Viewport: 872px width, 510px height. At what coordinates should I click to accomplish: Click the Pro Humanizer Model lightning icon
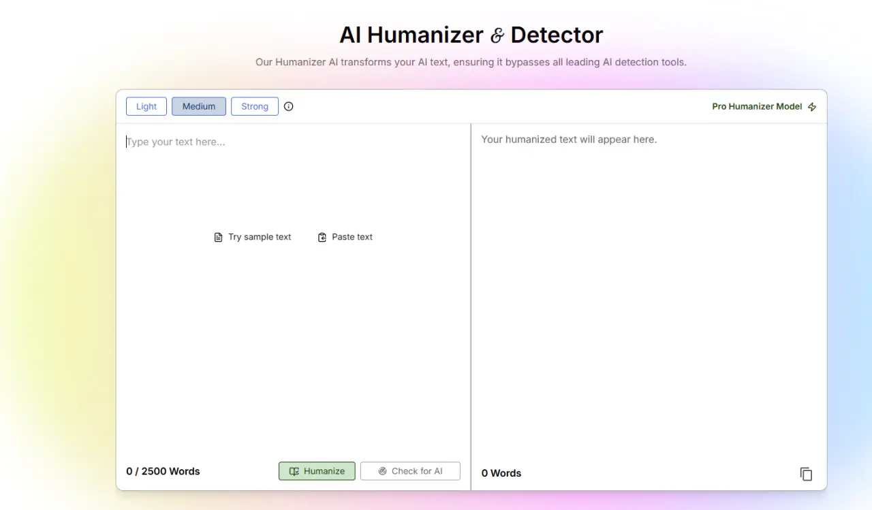point(812,107)
